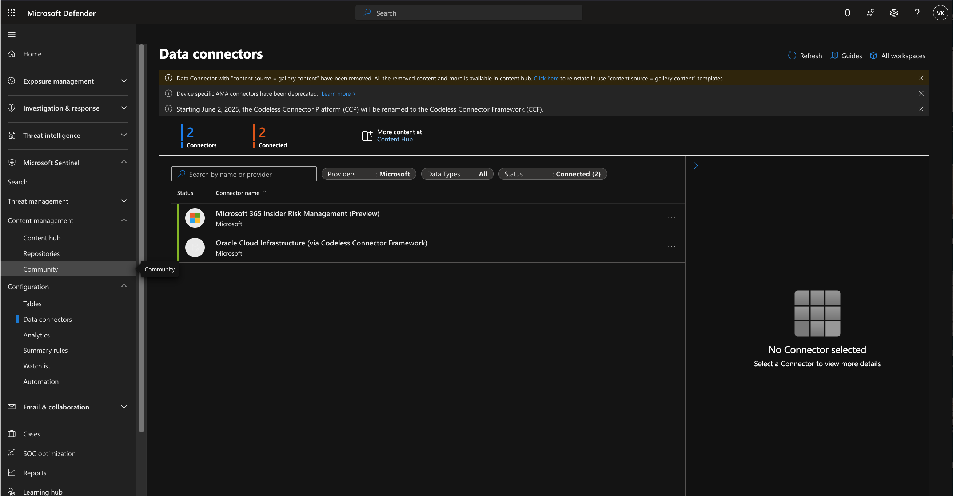
Task: Follow the Click here link in the gallery banner
Action: [x=546, y=78]
